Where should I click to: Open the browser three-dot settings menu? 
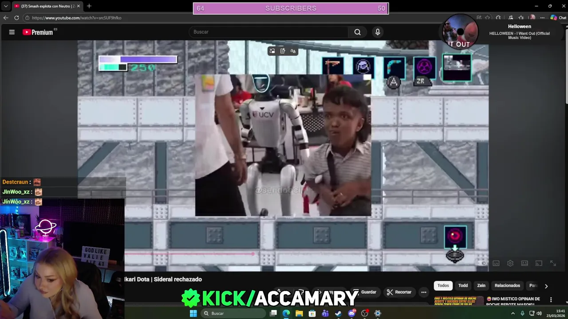pos(542,18)
